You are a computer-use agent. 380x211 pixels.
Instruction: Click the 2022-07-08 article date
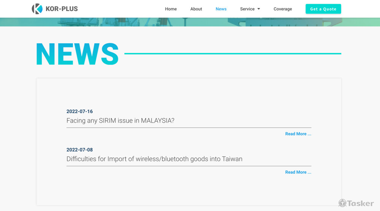(x=79, y=150)
